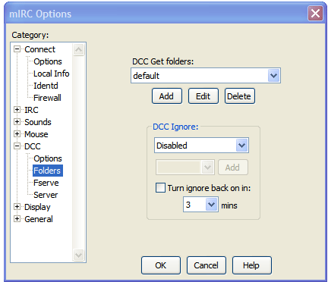Image resolution: width=328 pixels, height=282 pixels.
Task: Enable Turn ignore back on in checkbox
Action: [x=160, y=188]
